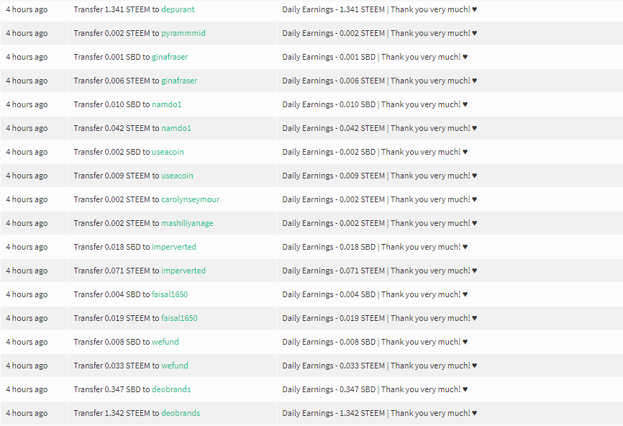Click '4 hours ago' timestamp in mashiliyanage row
Screen dimensions: 623x426
click(27, 223)
